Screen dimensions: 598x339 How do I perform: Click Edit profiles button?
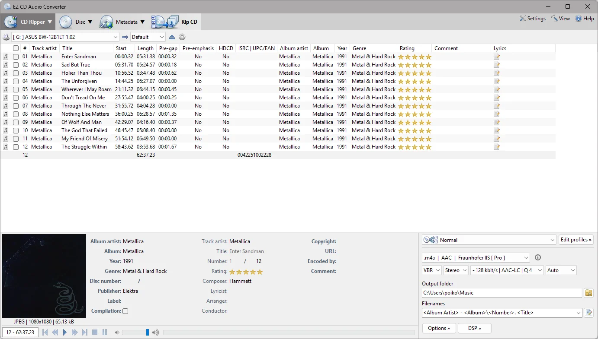click(x=576, y=240)
